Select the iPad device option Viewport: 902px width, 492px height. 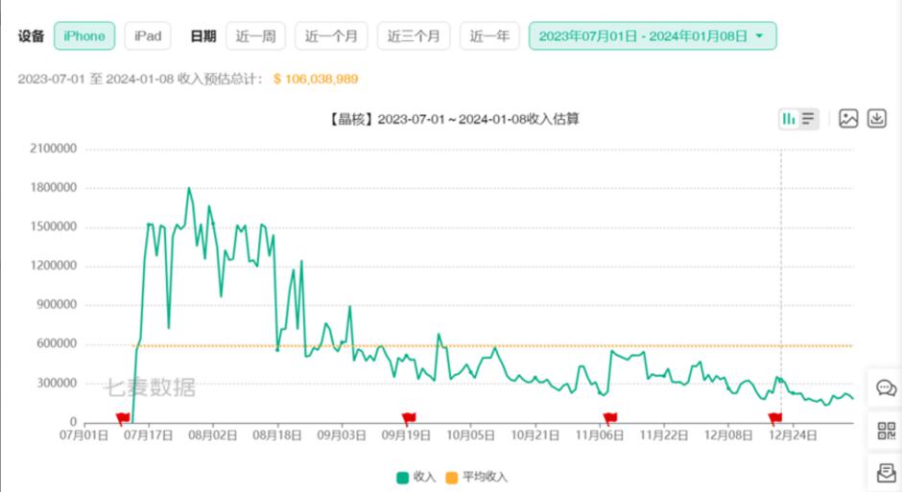tap(148, 36)
